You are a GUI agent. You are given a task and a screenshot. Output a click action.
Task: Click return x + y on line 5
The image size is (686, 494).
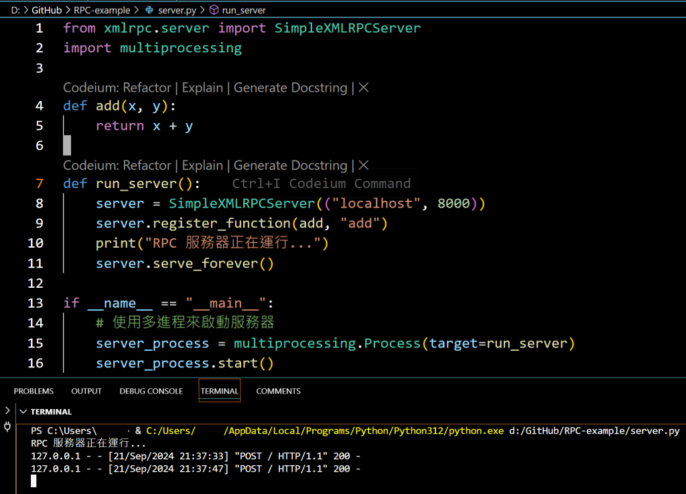(145, 126)
